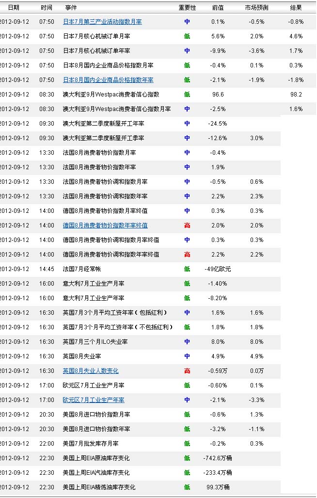This screenshot has height=498, width=317.
Task: Click the 时间 column header
Action: (x=47, y=8)
